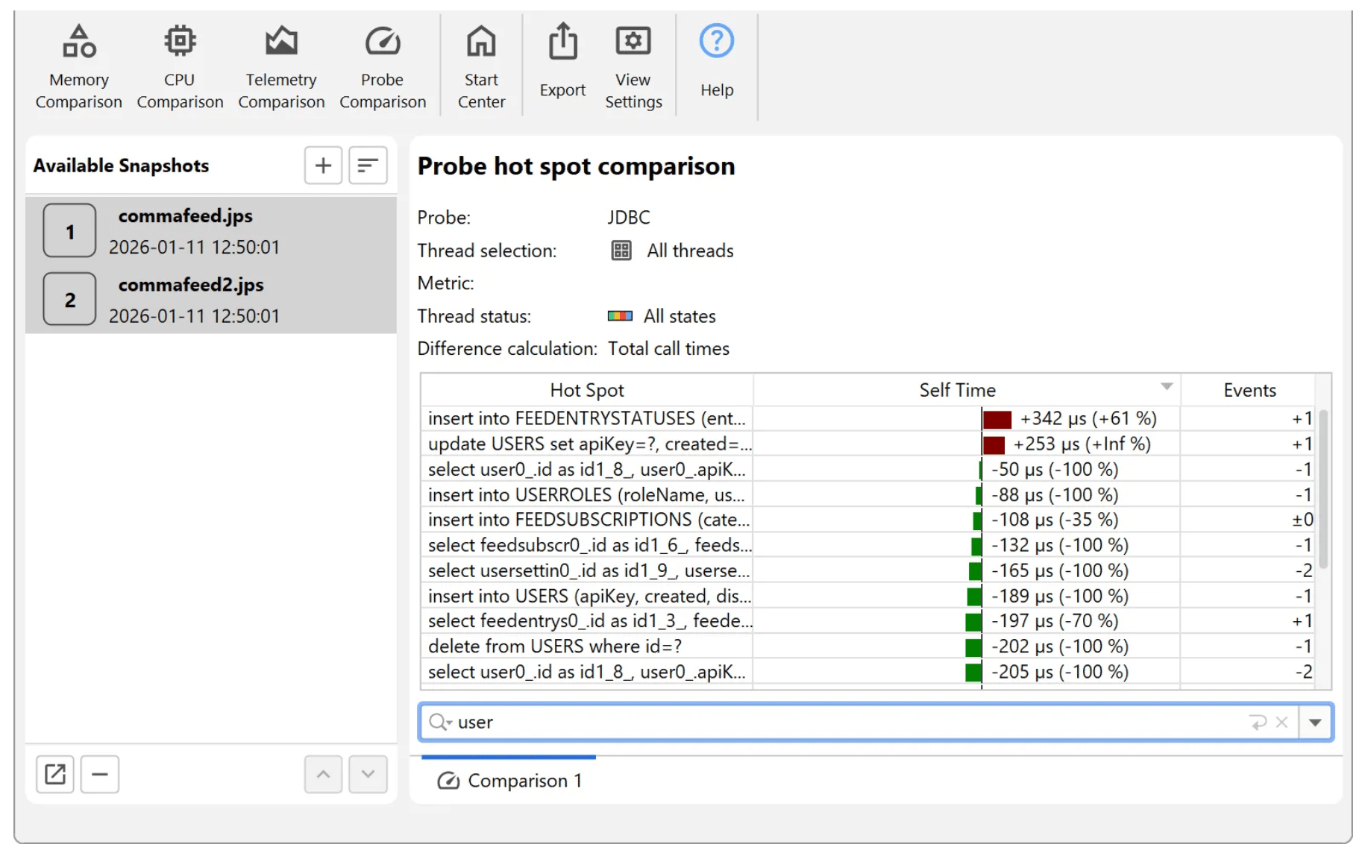Click the green bar for delete from USERS
The width and height of the screenshot is (1368, 856).
973,646
